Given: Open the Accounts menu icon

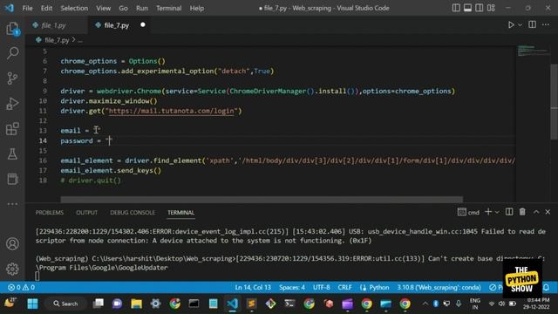Looking at the screenshot, I should (x=12, y=244).
